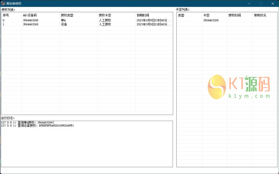Click the 类型 header in card list
This screenshot has width=279, height=174.
coord(181,15)
